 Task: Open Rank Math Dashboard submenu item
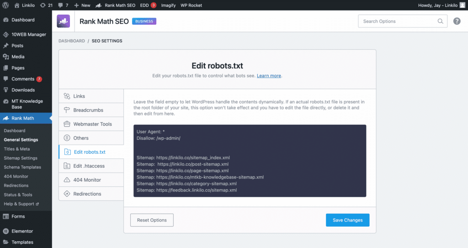tap(15, 131)
